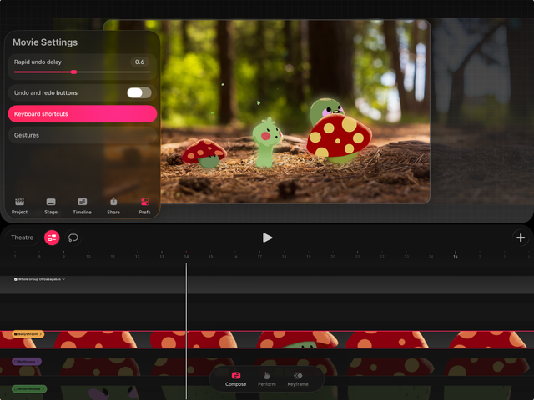Toggle the Undo and redo buttons switch

[x=139, y=92]
